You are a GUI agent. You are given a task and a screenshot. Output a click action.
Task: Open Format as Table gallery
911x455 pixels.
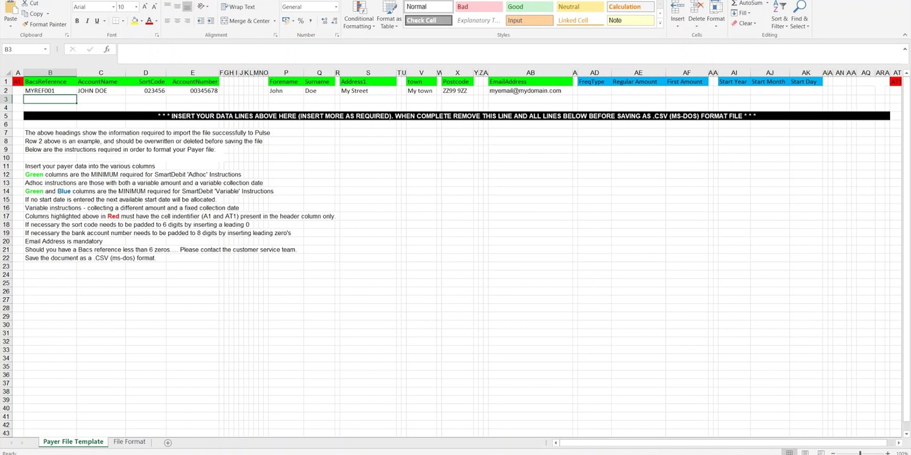389,15
